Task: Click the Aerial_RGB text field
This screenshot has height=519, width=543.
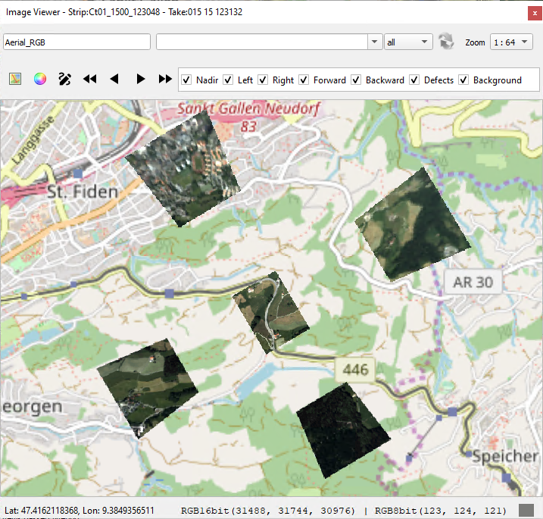Action: pyautogui.click(x=76, y=42)
